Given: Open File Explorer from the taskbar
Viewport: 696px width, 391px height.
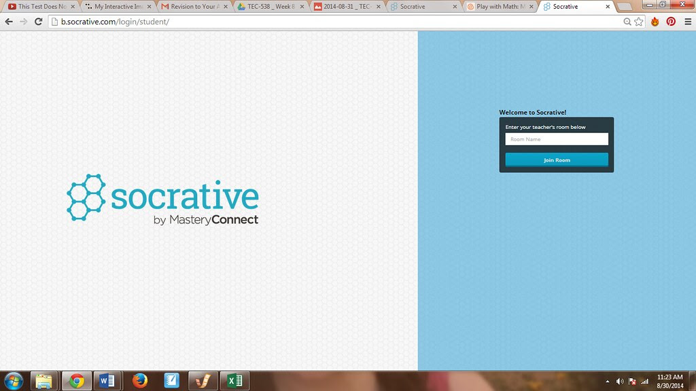Looking at the screenshot, I should [44, 381].
